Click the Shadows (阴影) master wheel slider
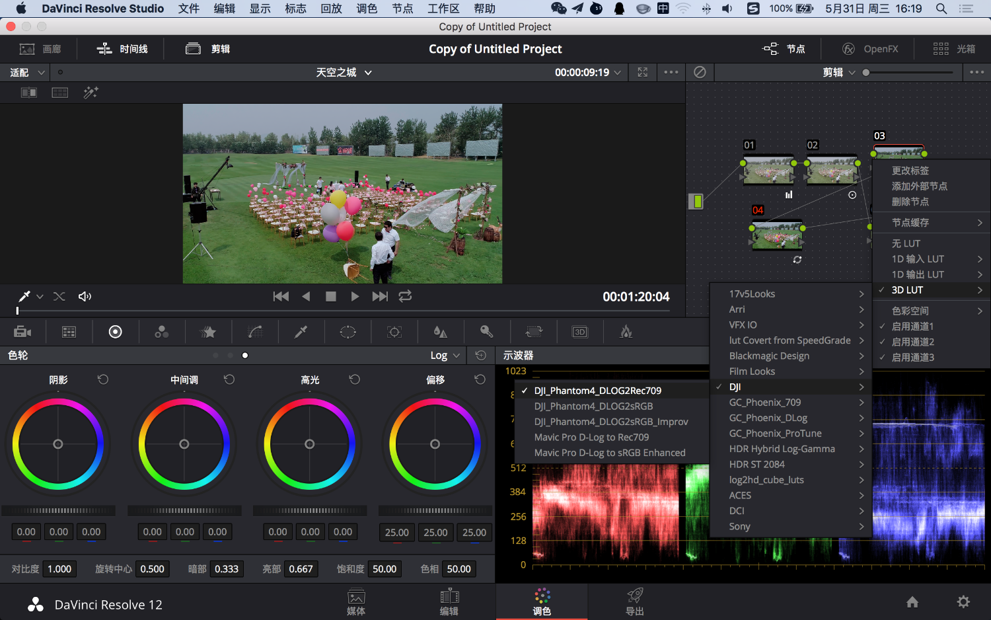This screenshot has height=620, width=991. click(58, 510)
